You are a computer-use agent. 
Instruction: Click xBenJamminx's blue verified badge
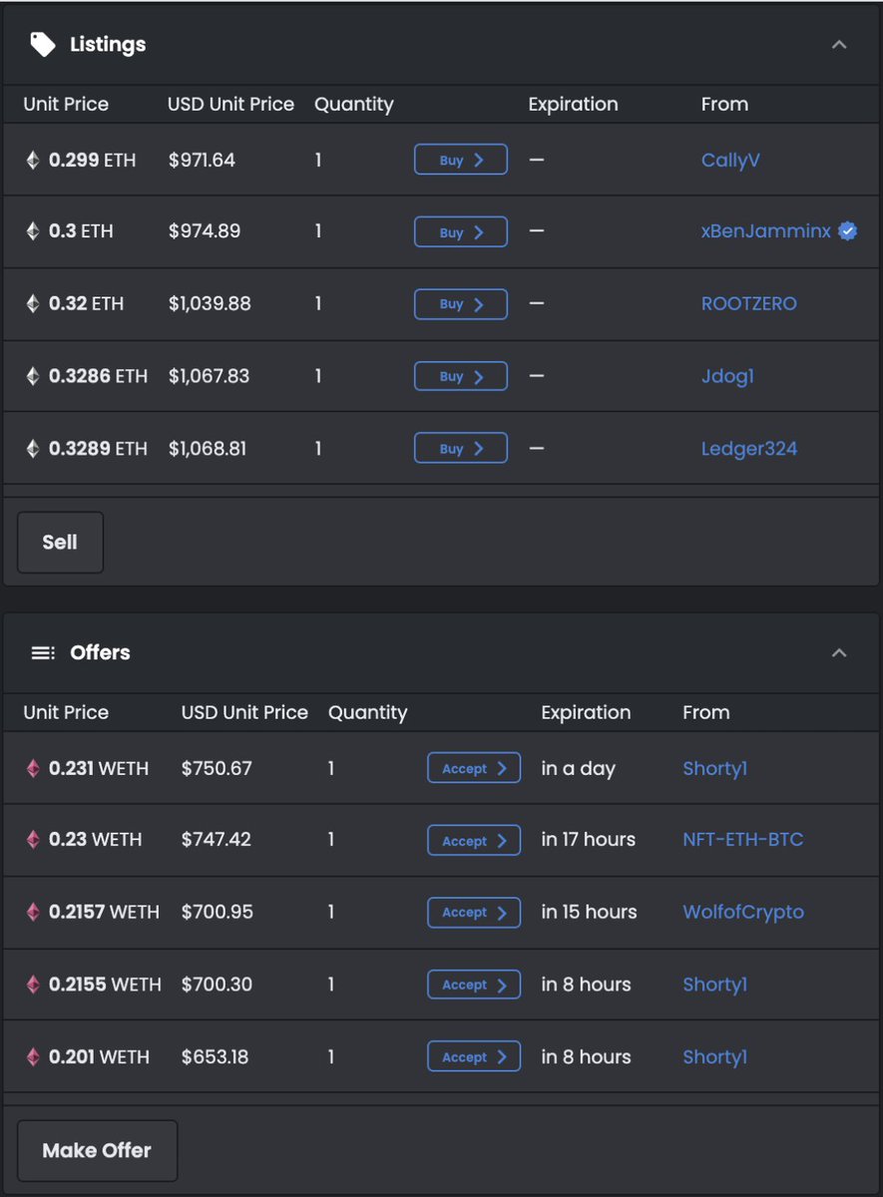[847, 231]
